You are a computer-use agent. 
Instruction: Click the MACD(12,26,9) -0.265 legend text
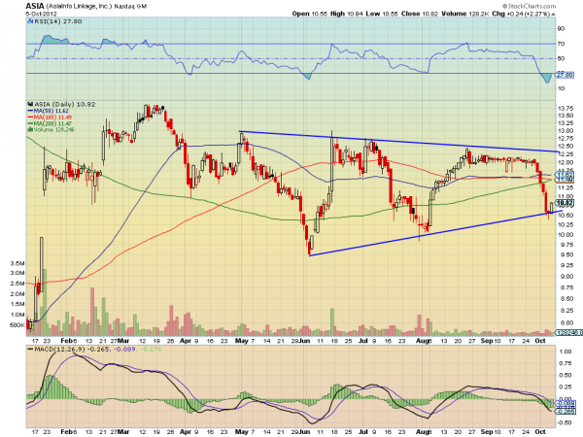pyautogui.click(x=70, y=350)
